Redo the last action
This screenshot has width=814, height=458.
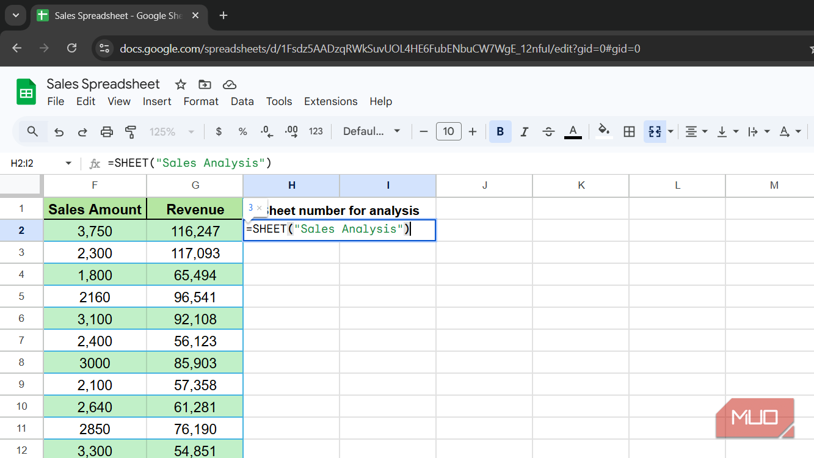(x=82, y=131)
